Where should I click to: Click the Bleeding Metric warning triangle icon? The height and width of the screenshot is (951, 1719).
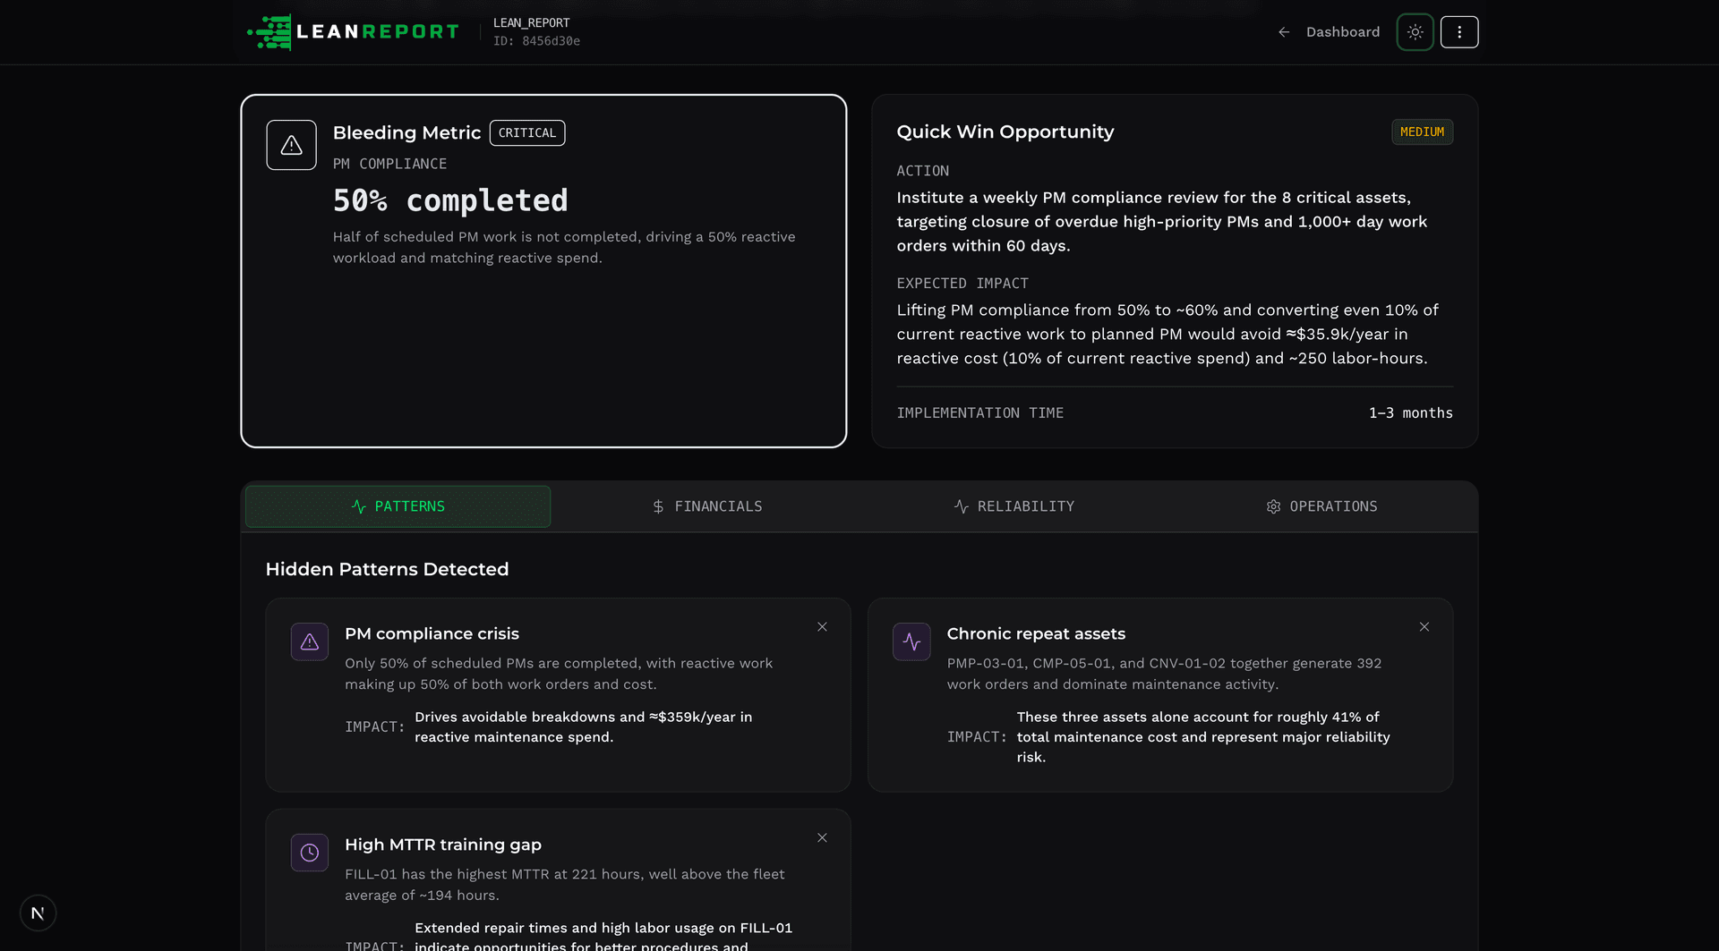tap(291, 145)
